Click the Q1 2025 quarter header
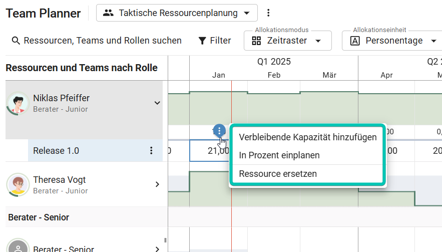The width and height of the screenshot is (442, 252). tap(274, 62)
